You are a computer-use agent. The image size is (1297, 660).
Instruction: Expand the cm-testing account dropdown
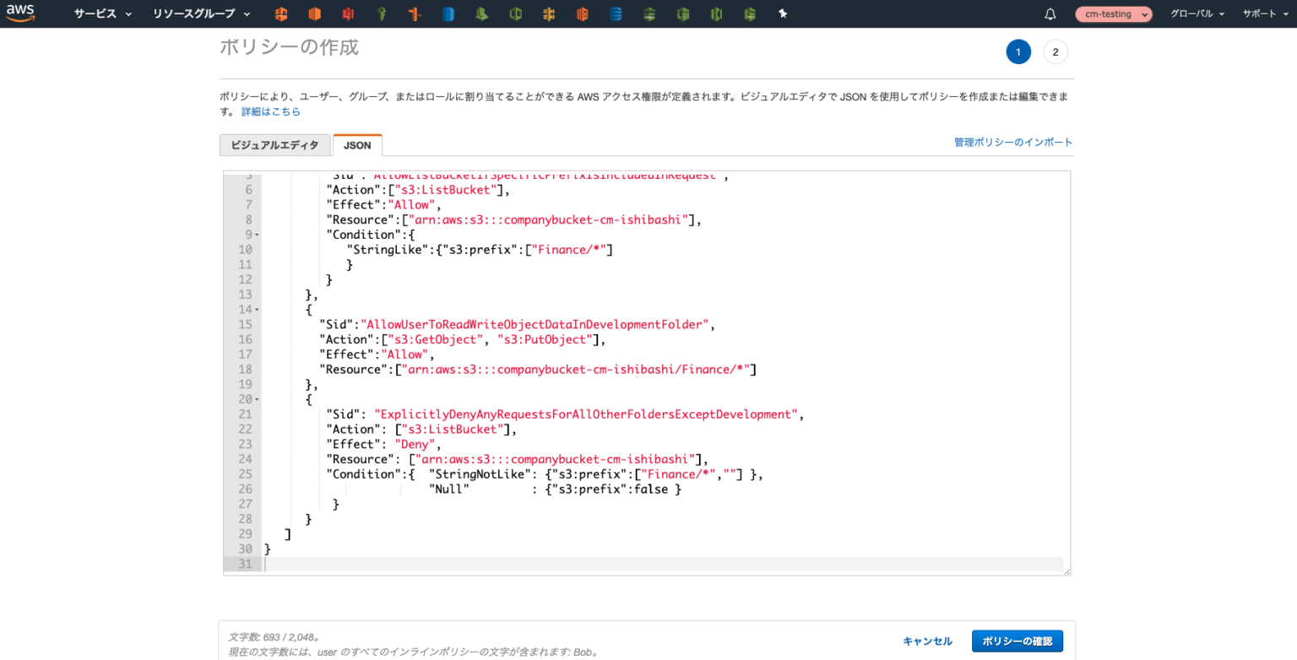1114,14
